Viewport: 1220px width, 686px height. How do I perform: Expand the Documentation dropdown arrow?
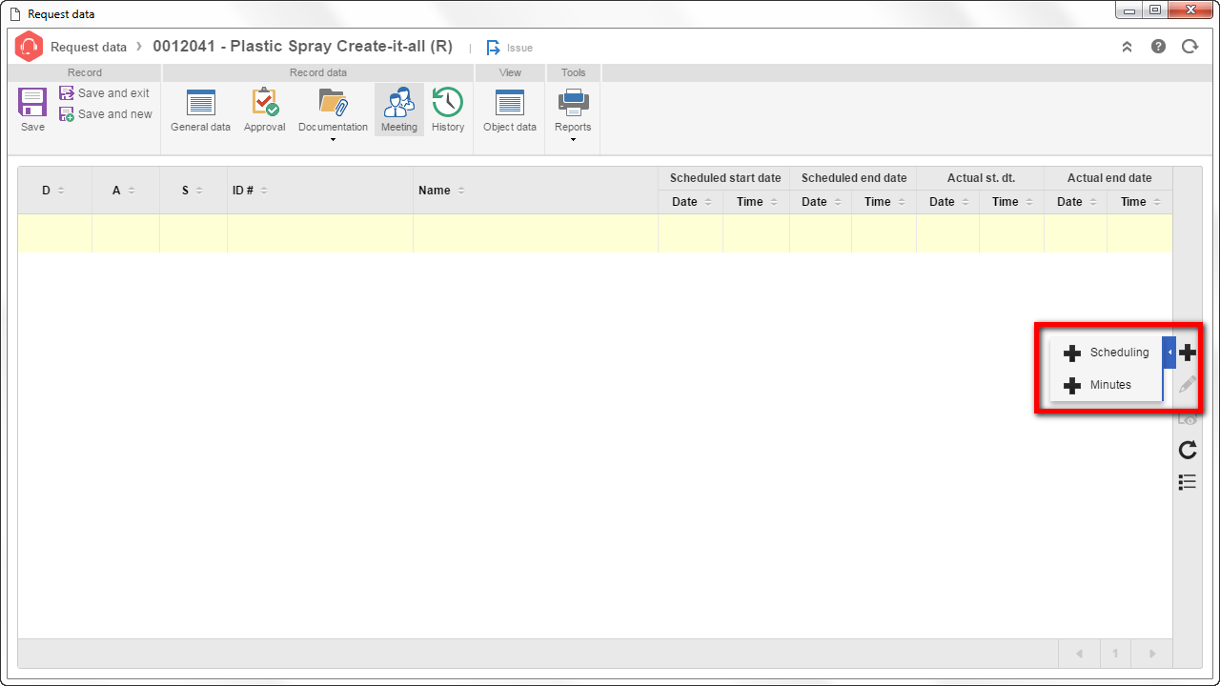tap(333, 140)
